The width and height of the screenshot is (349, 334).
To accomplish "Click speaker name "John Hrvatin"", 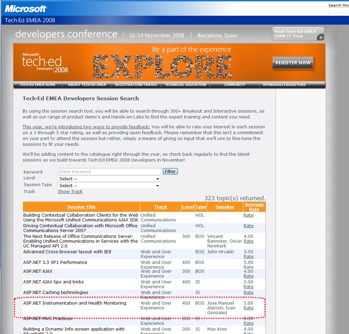I will point(221,252).
